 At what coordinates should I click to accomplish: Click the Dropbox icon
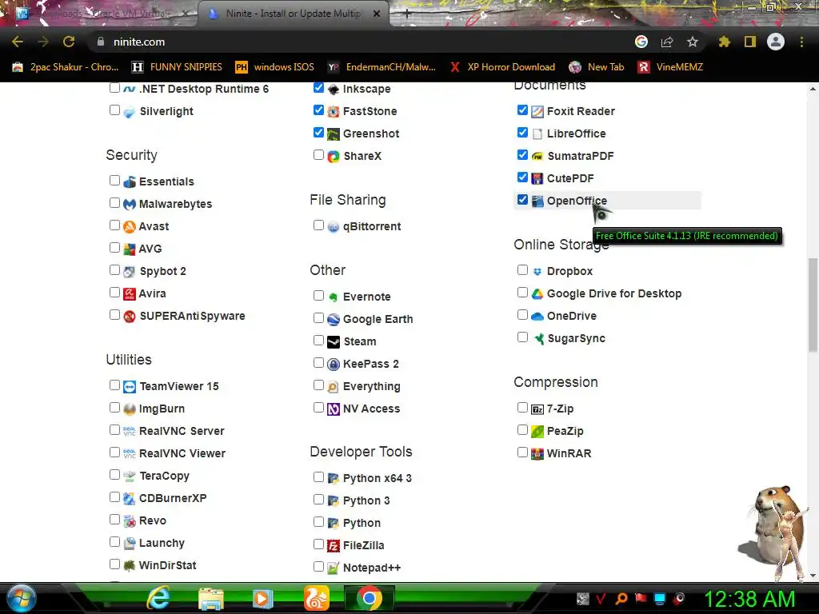537,272
